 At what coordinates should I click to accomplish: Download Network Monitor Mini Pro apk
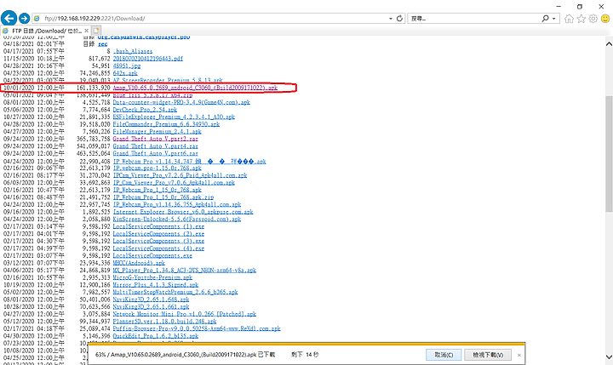(x=185, y=314)
